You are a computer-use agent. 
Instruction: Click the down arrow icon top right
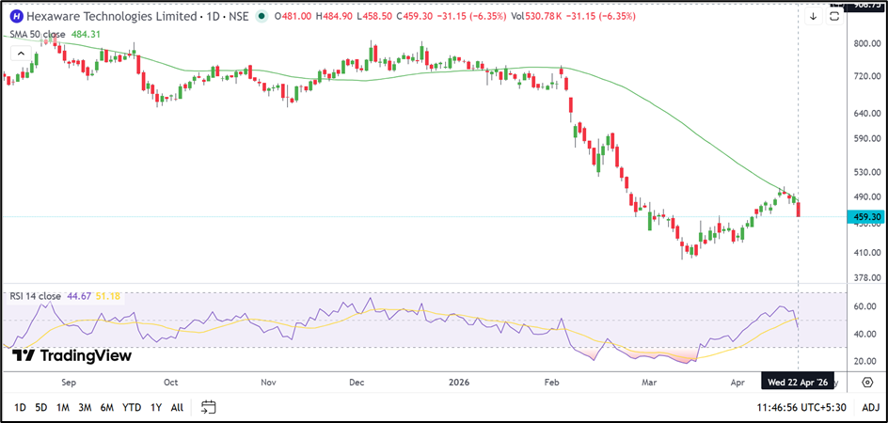coord(813,17)
